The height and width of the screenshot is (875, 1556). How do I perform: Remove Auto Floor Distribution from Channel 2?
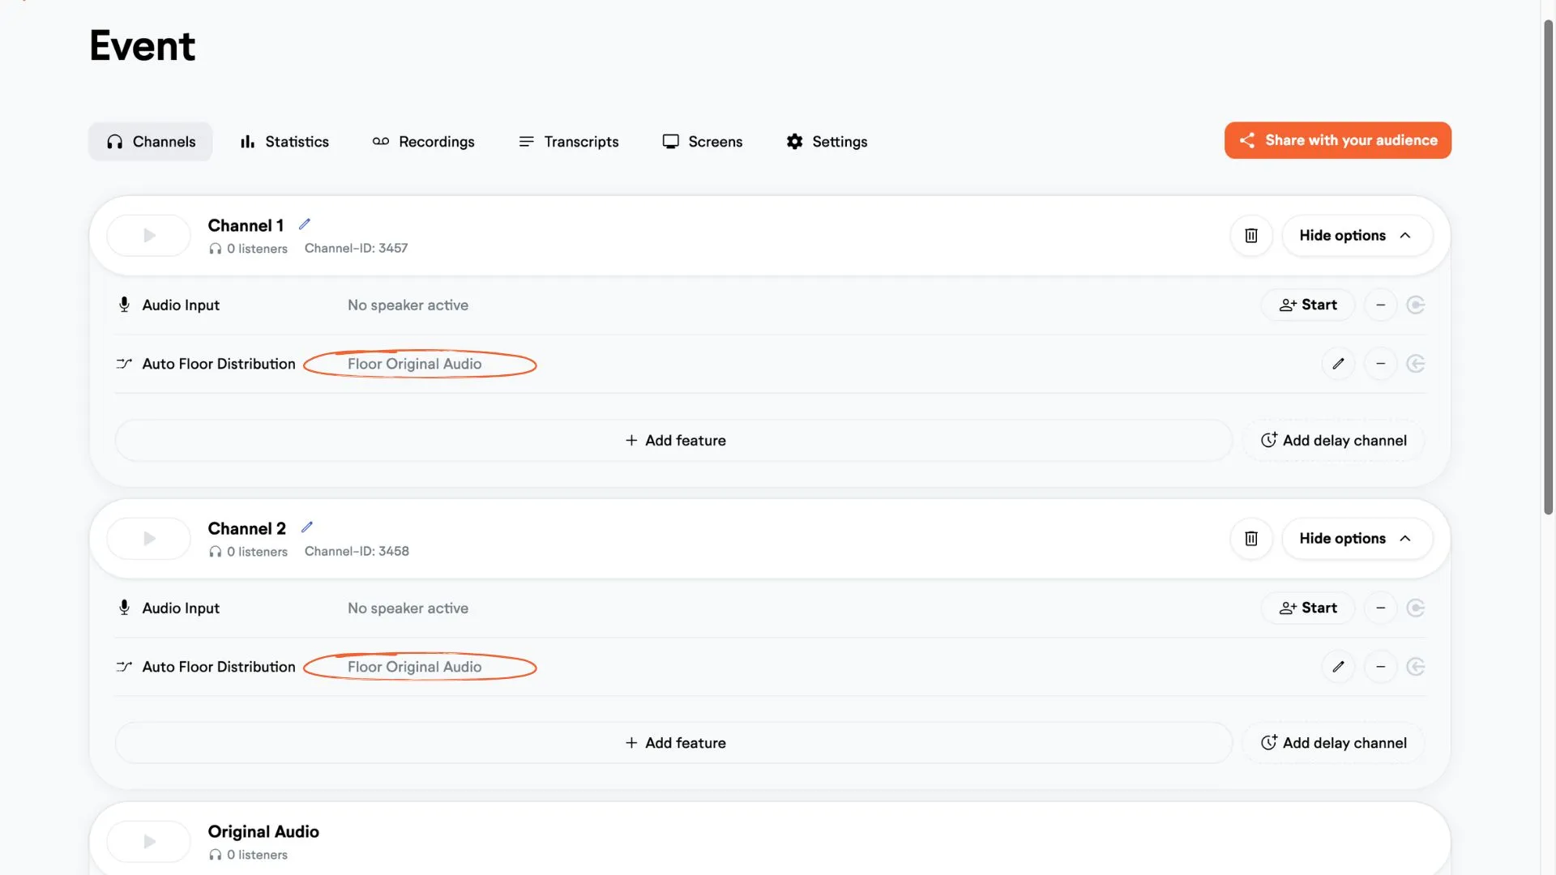[x=1381, y=667]
